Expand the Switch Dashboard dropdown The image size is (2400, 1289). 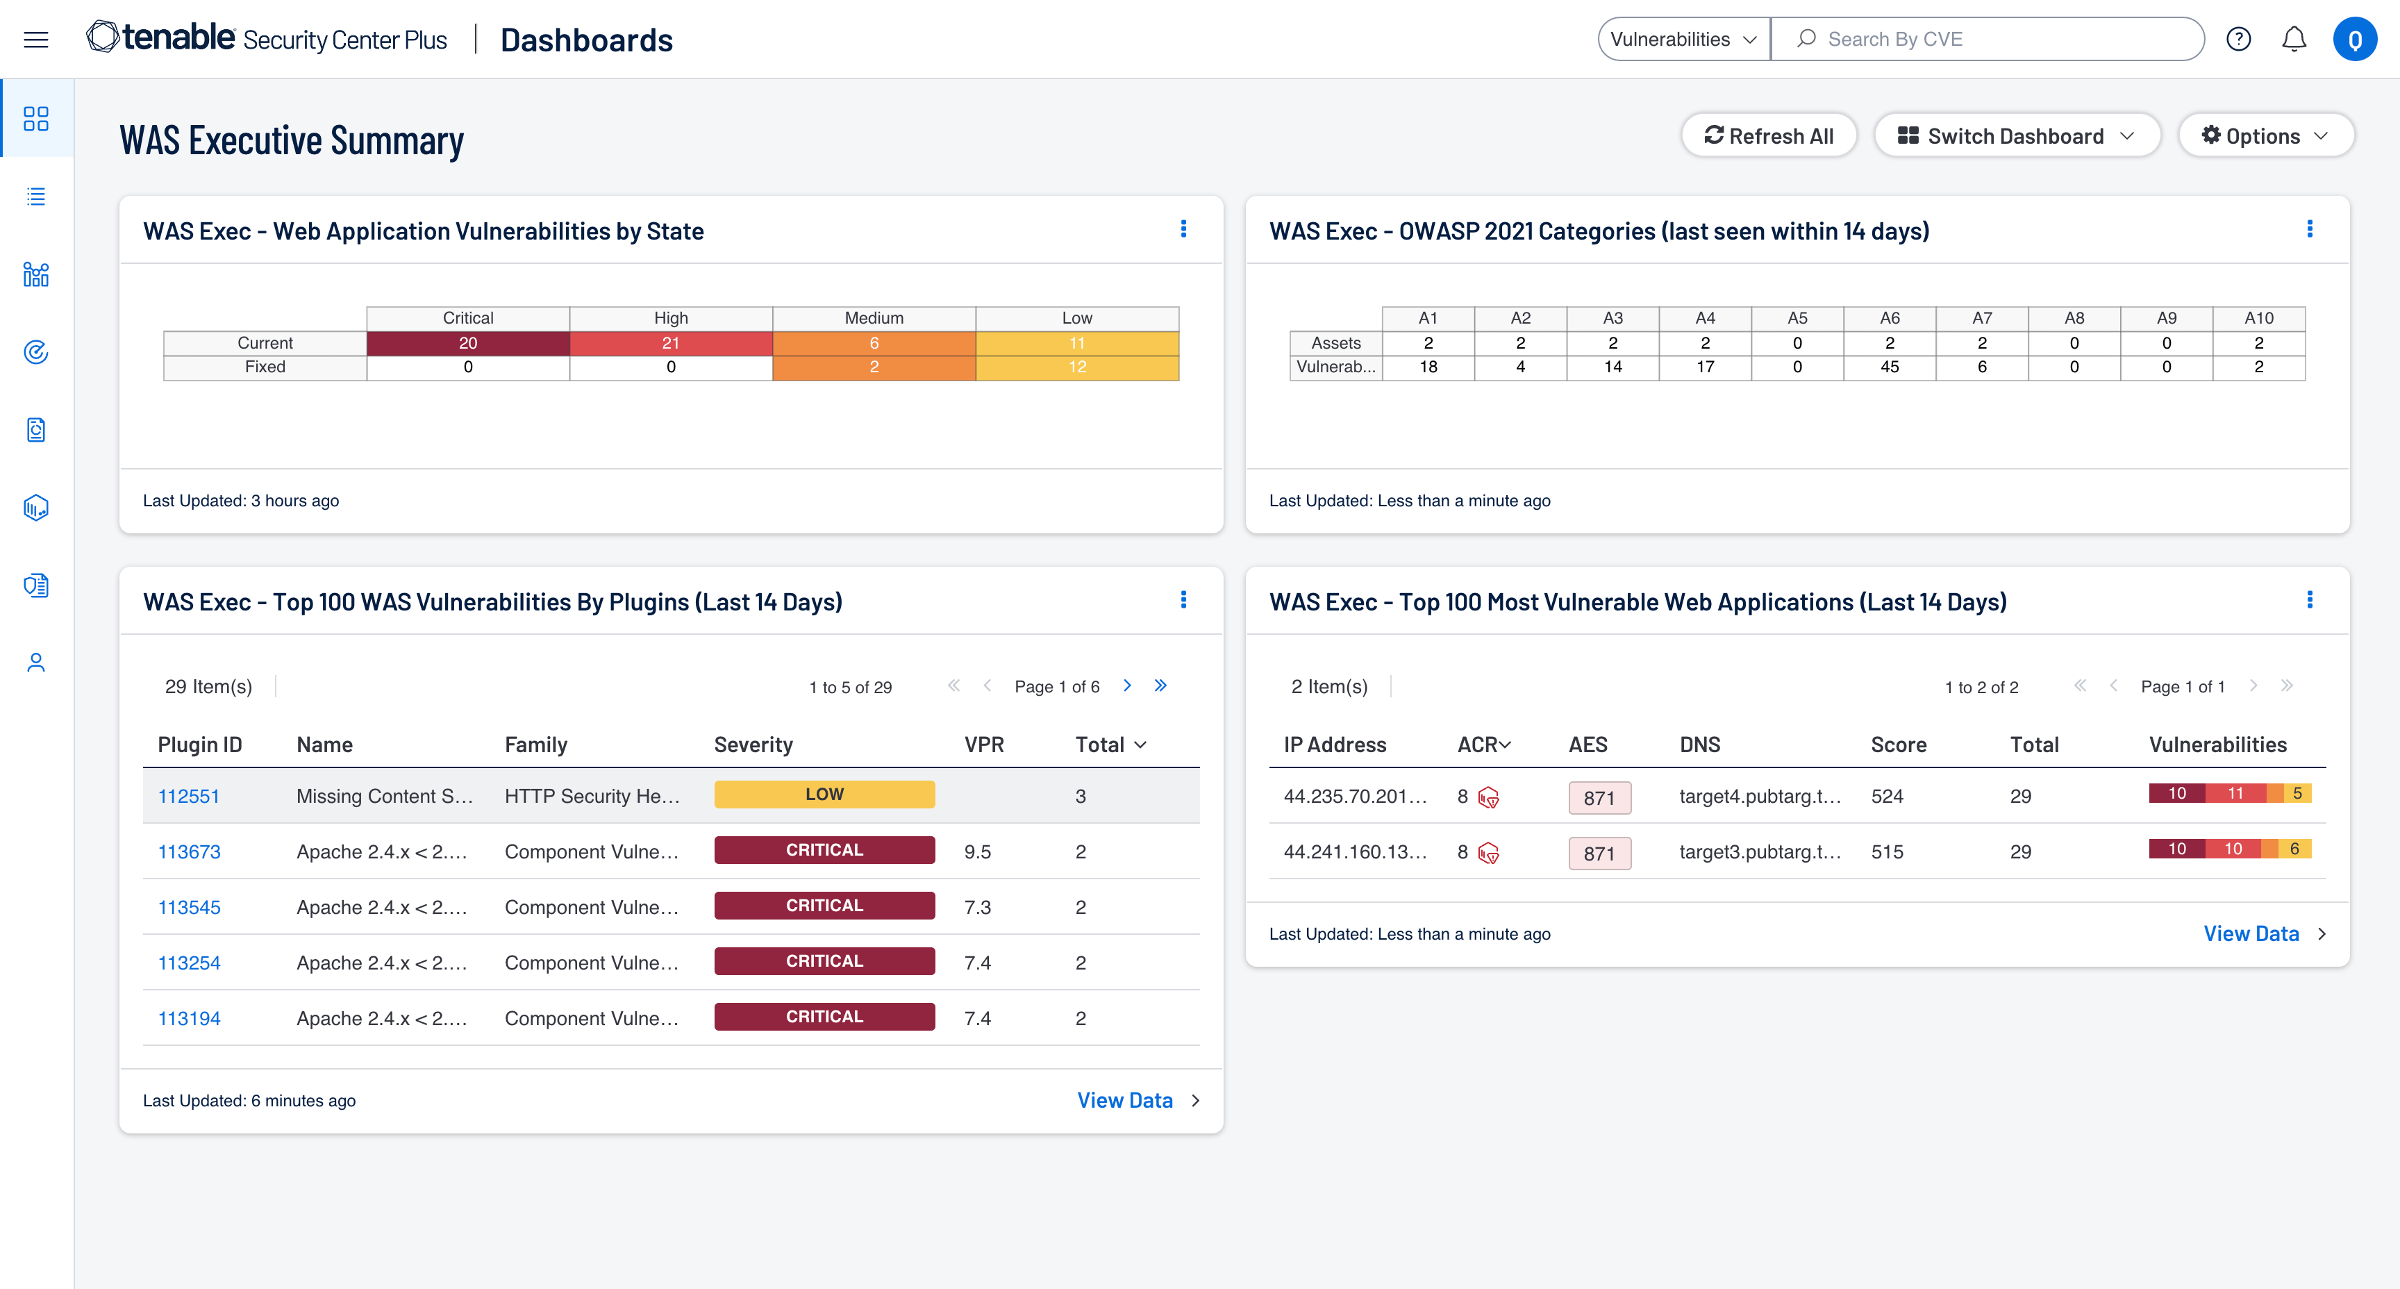click(x=2016, y=136)
